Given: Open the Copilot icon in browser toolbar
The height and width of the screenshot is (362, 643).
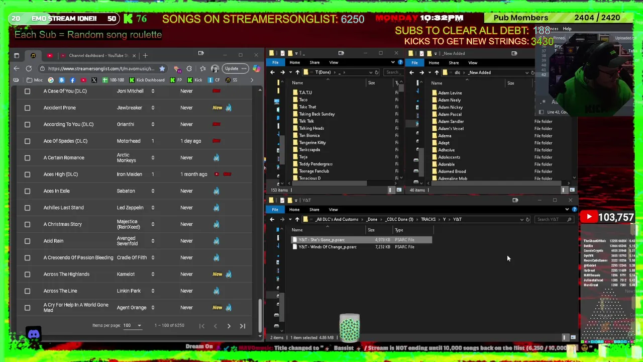Looking at the screenshot, I should pyautogui.click(x=256, y=68).
